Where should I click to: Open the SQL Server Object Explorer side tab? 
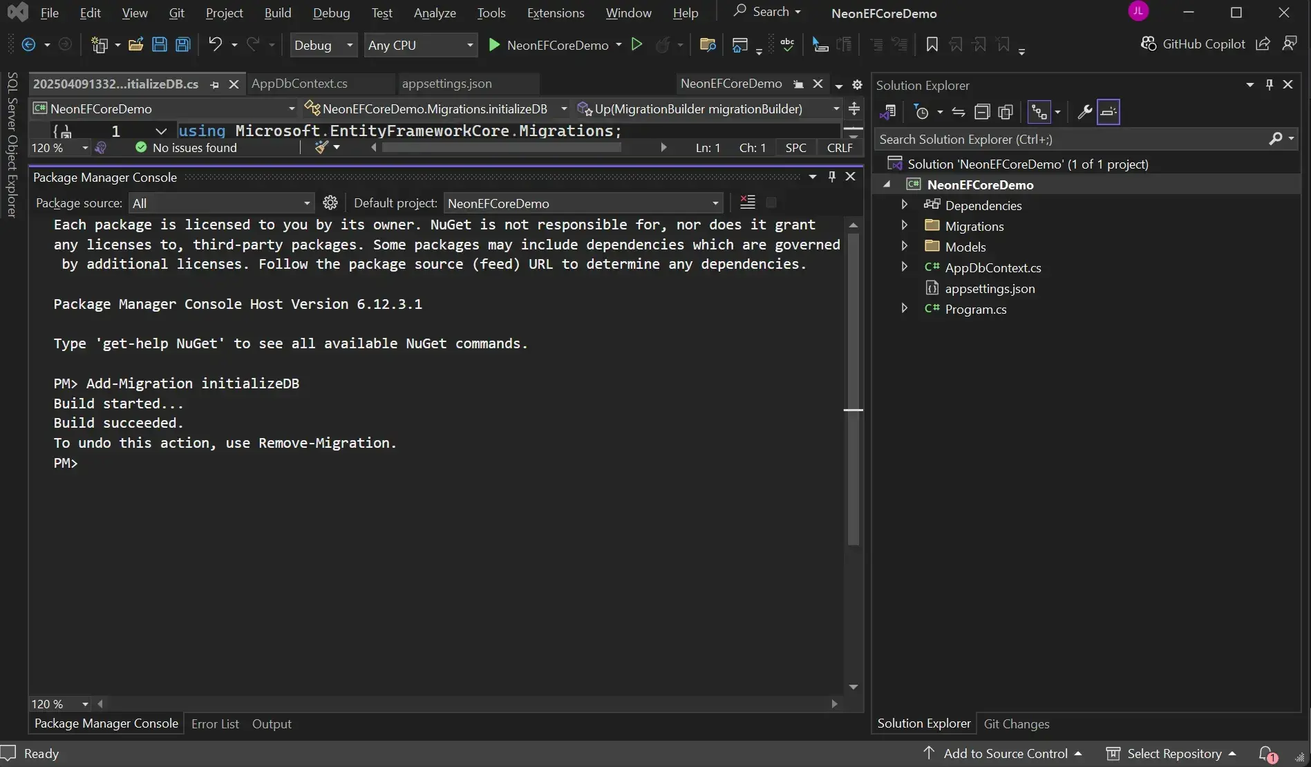[12, 144]
